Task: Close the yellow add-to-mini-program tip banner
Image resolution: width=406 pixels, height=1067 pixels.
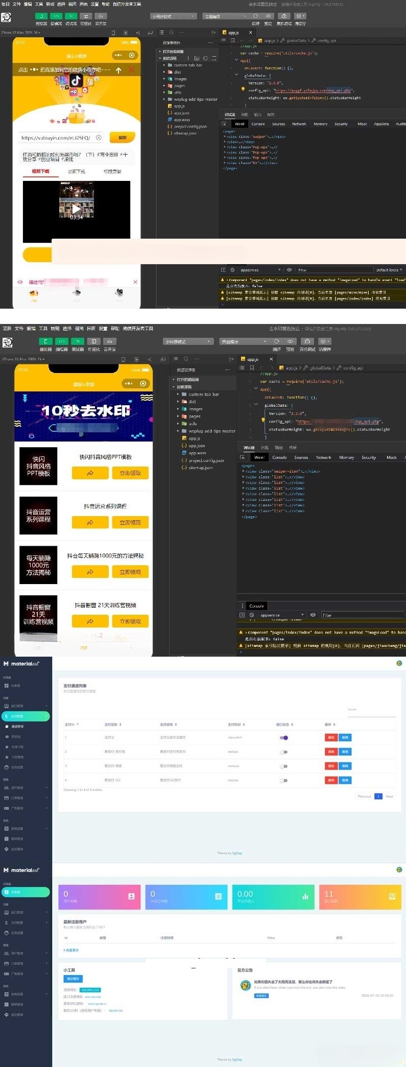Action: pyautogui.click(x=132, y=69)
